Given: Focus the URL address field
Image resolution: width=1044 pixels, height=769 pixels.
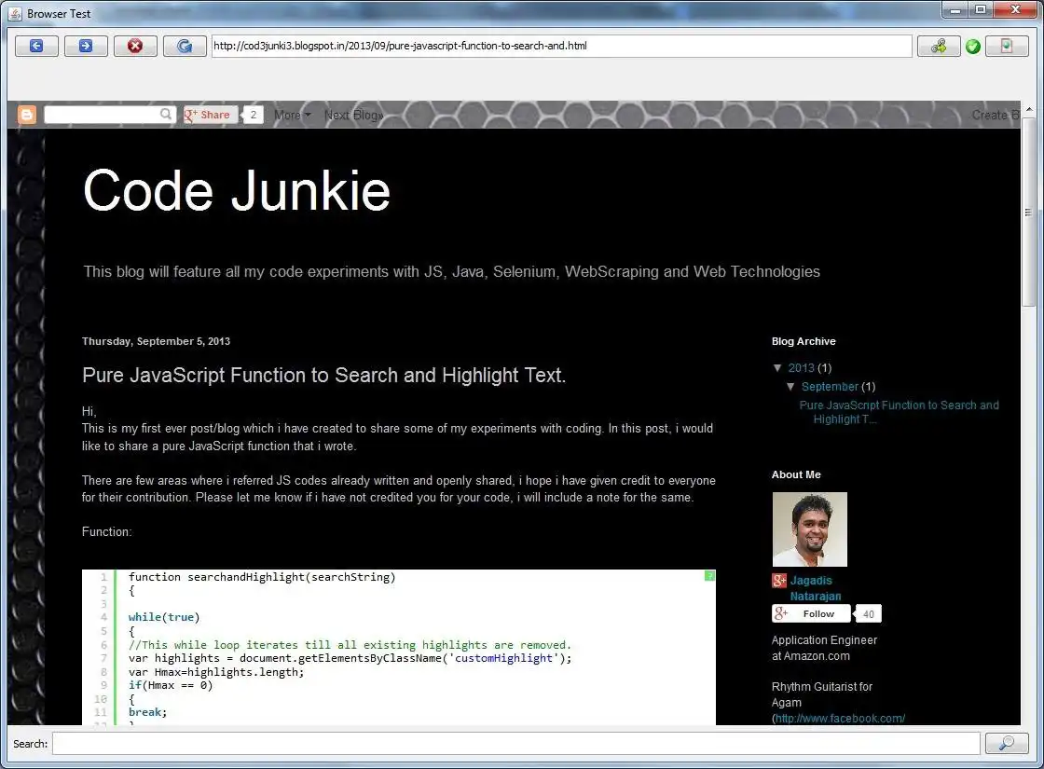Looking at the screenshot, I should click(561, 46).
